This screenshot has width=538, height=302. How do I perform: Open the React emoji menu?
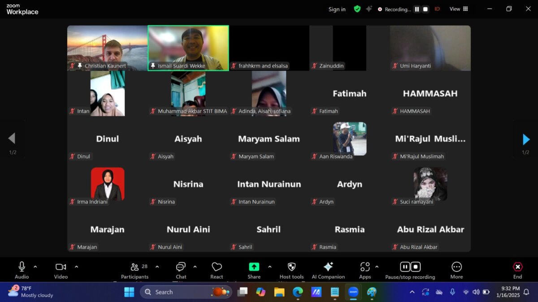pos(217,270)
